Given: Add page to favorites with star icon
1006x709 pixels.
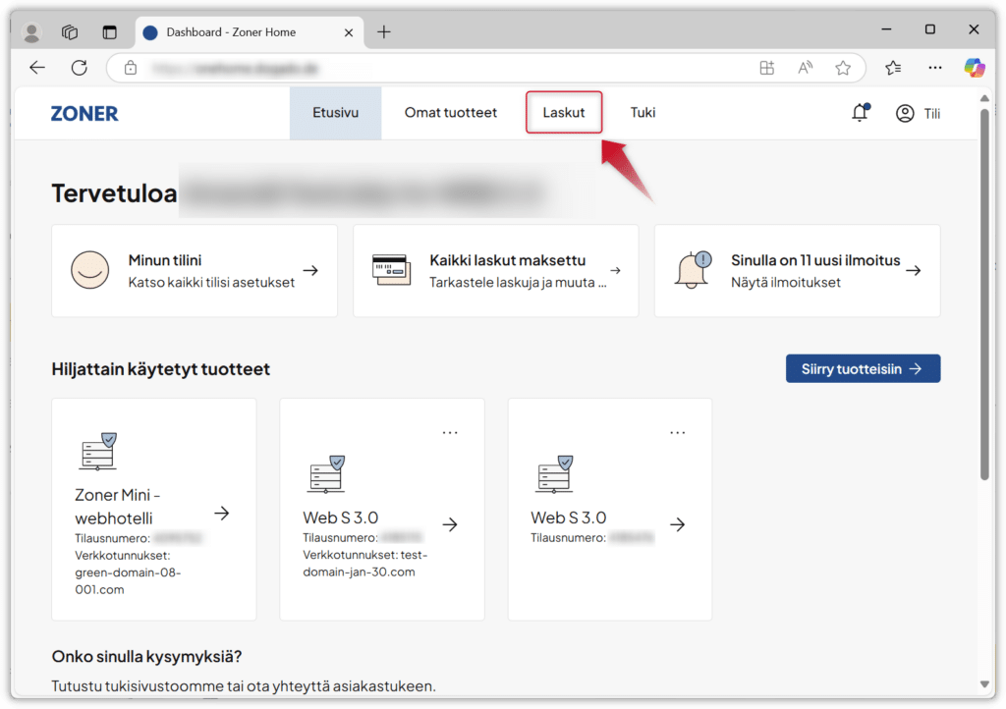Looking at the screenshot, I should tap(842, 68).
